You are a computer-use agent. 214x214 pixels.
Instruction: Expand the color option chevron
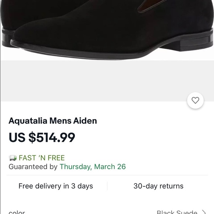point(204,212)
